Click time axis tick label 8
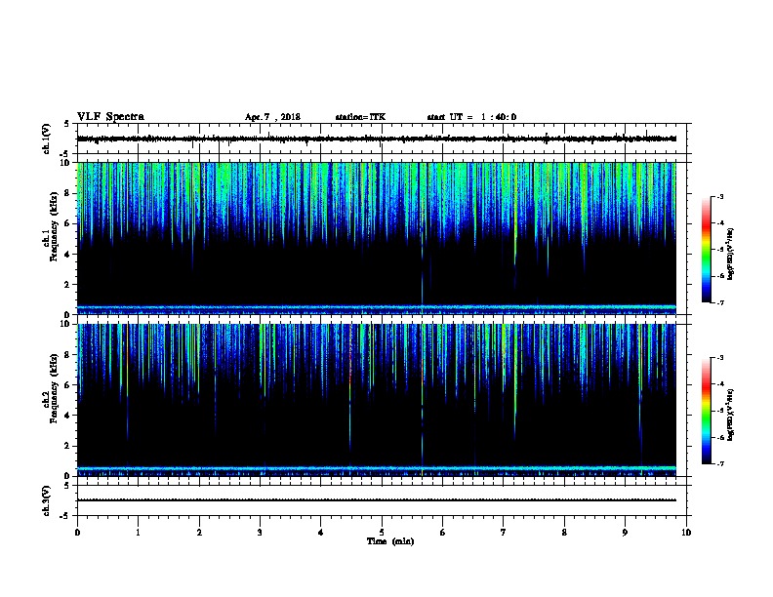Screen dimensions: 773x597 564,533
